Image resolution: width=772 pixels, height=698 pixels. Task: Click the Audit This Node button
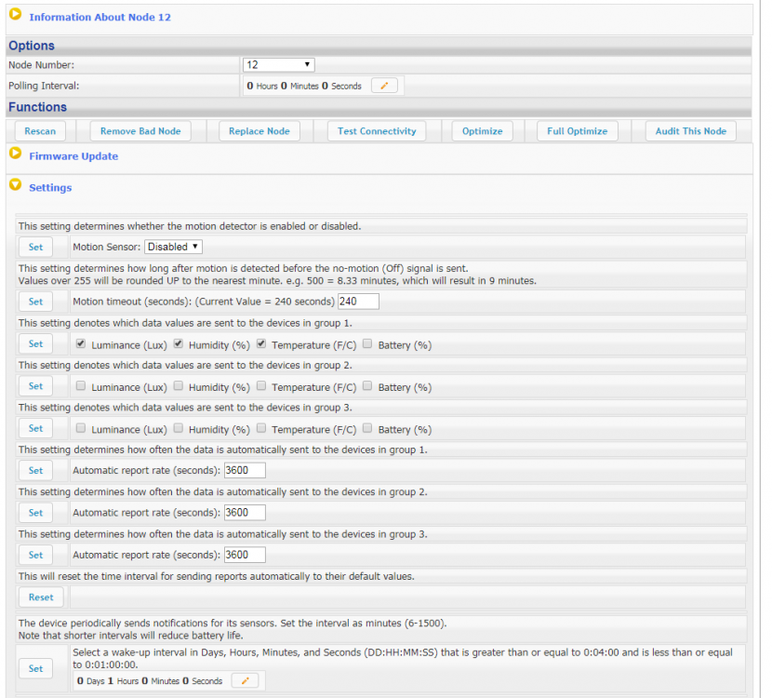tap(690, 131)
